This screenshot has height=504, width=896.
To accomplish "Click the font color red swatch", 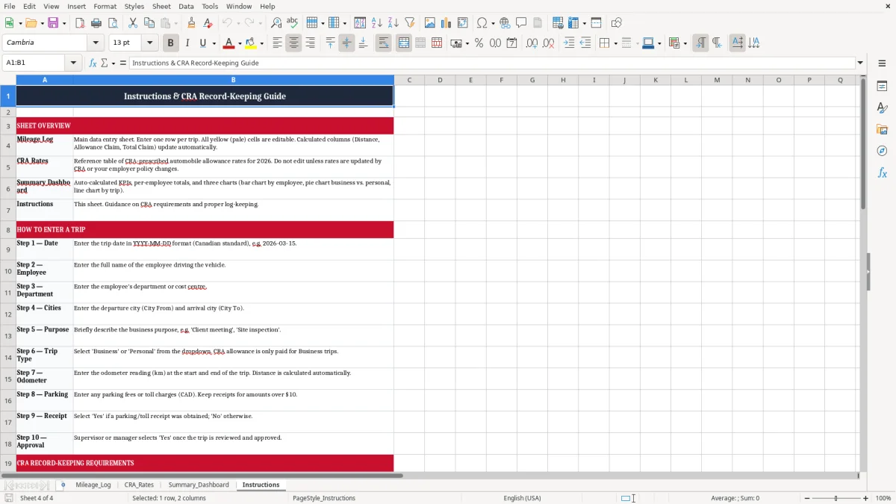I will pyautogui.click(x=229, y=43).
